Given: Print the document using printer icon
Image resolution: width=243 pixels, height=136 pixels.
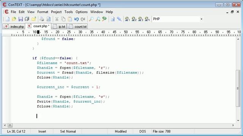Looking at the screenshot, I should coord(42,19).
